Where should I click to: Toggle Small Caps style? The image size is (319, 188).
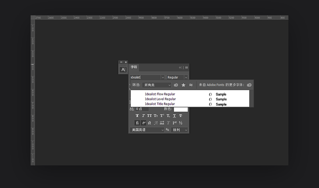tap(156, 116)
